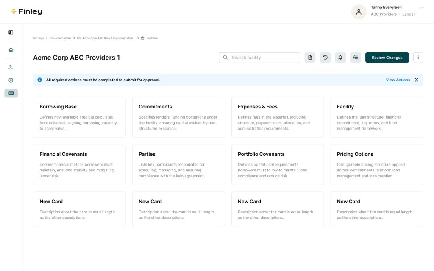This screenshot has width=434, height=271.
Task: Click the Tanna Evergreen profile avatar
Action: pyautogui.click(x=359, y=12)
